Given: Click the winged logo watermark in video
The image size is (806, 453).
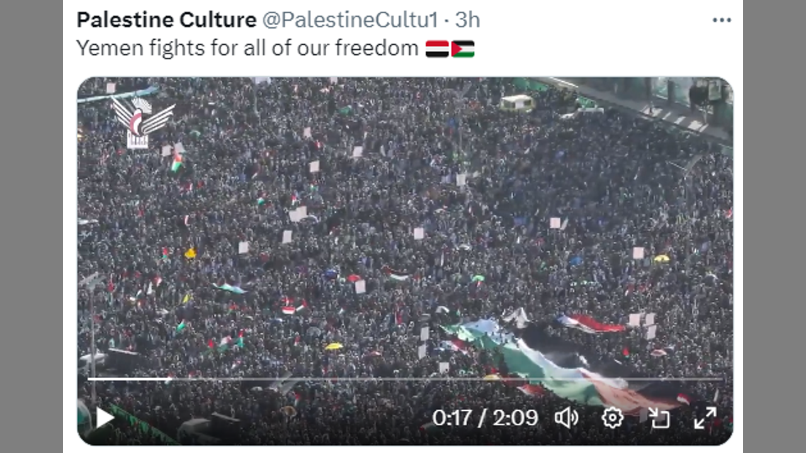Looking at the screenshot, I should [x=140, y=122].
